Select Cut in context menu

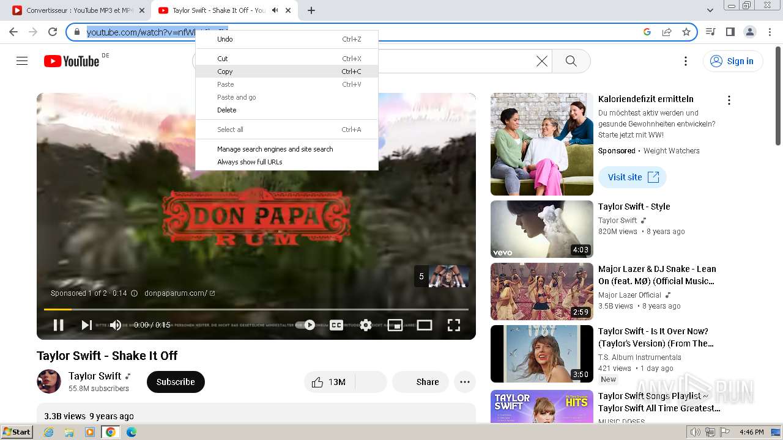pyautogui.click(x=287, y=59)
